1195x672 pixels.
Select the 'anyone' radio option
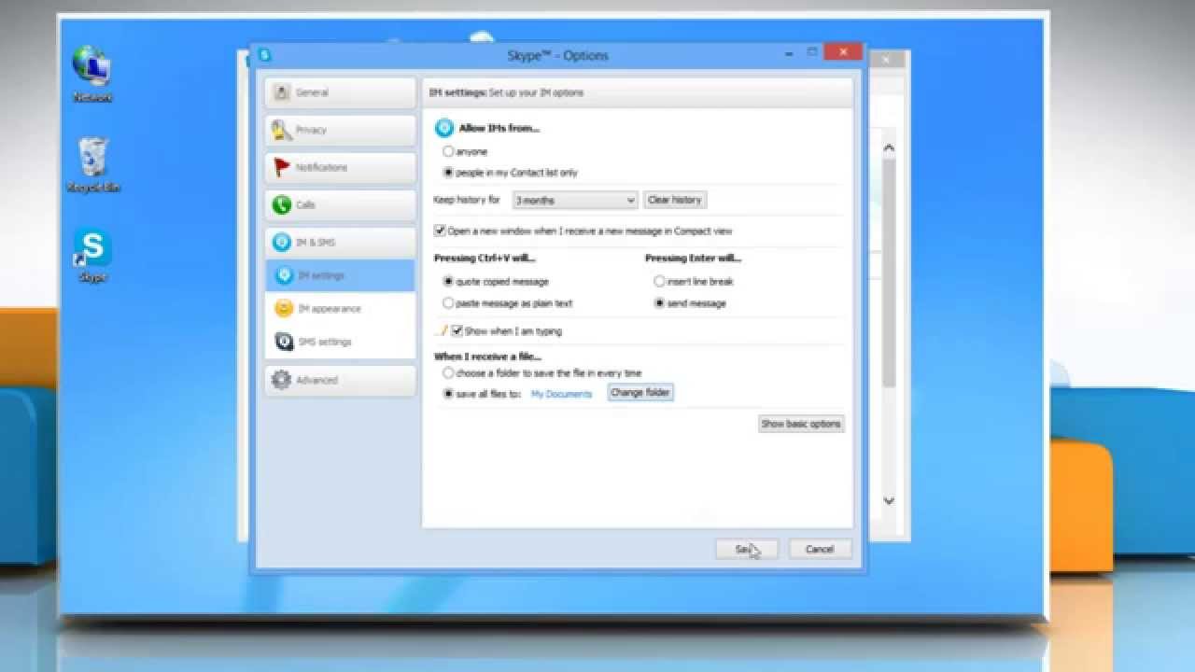point(448,151)
